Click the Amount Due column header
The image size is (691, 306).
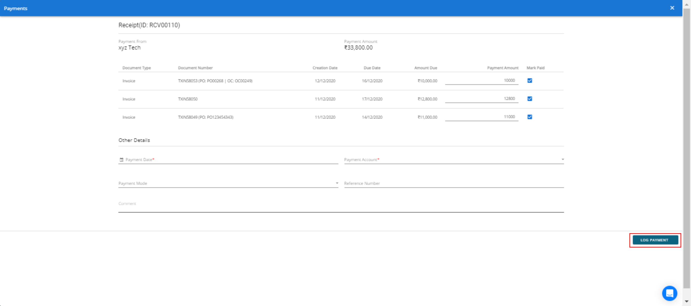[x=426, y=68]
